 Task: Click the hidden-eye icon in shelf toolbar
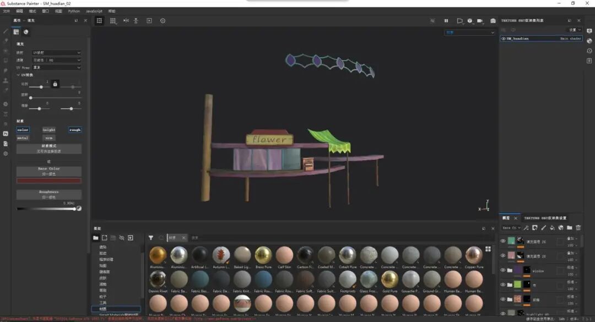pyautogui.click(x=122, y=238)
